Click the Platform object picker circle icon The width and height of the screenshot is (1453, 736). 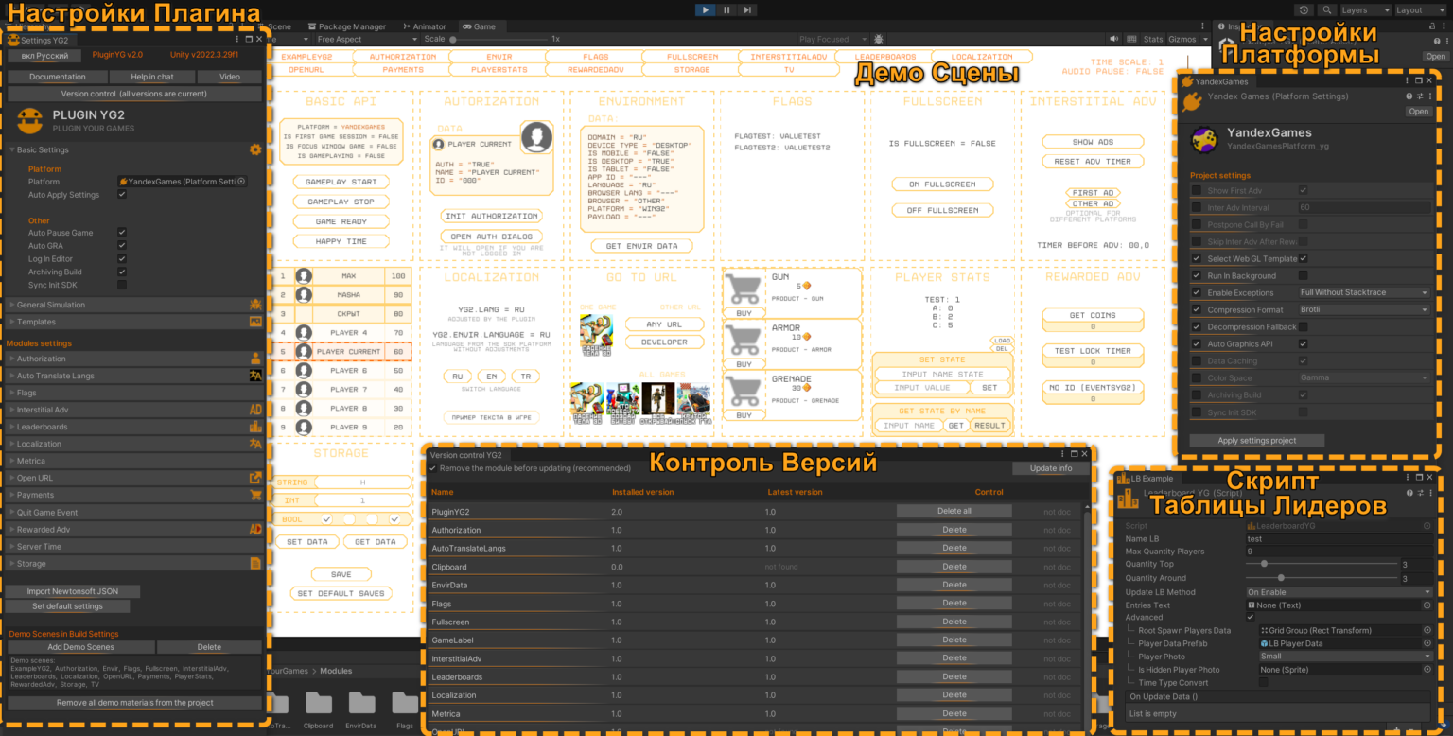241,182
